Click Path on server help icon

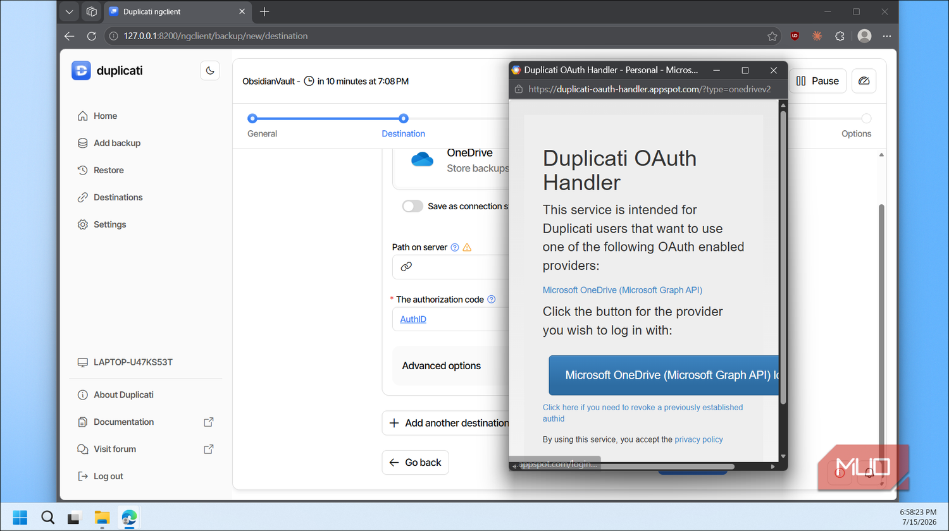(455, 247)
